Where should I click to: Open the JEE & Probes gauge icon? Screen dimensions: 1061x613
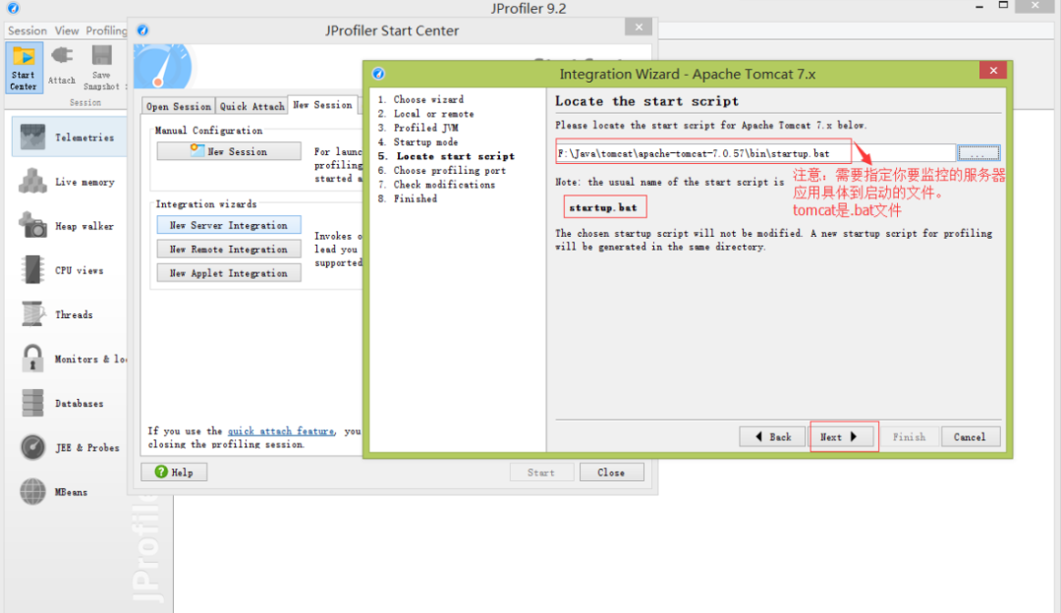click(32, 447)
